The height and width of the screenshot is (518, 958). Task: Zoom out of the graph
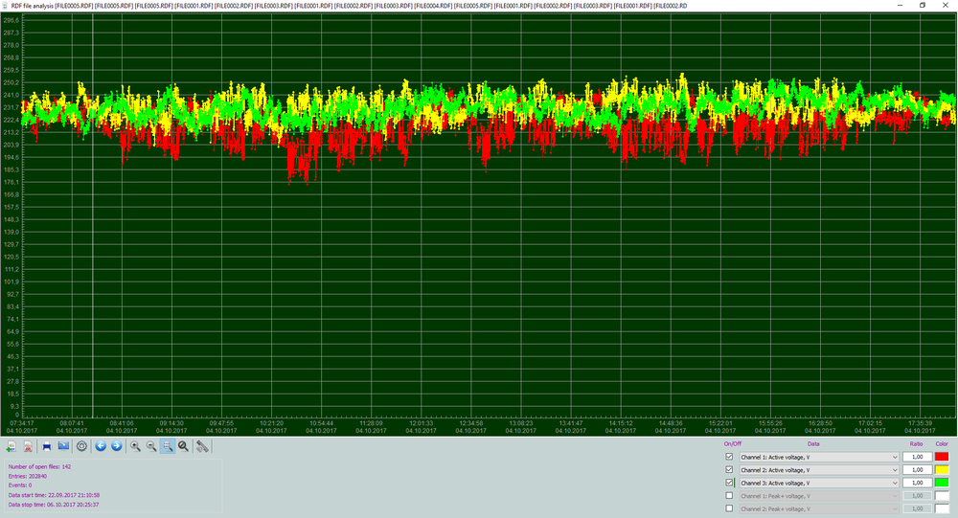click(151, 446)
